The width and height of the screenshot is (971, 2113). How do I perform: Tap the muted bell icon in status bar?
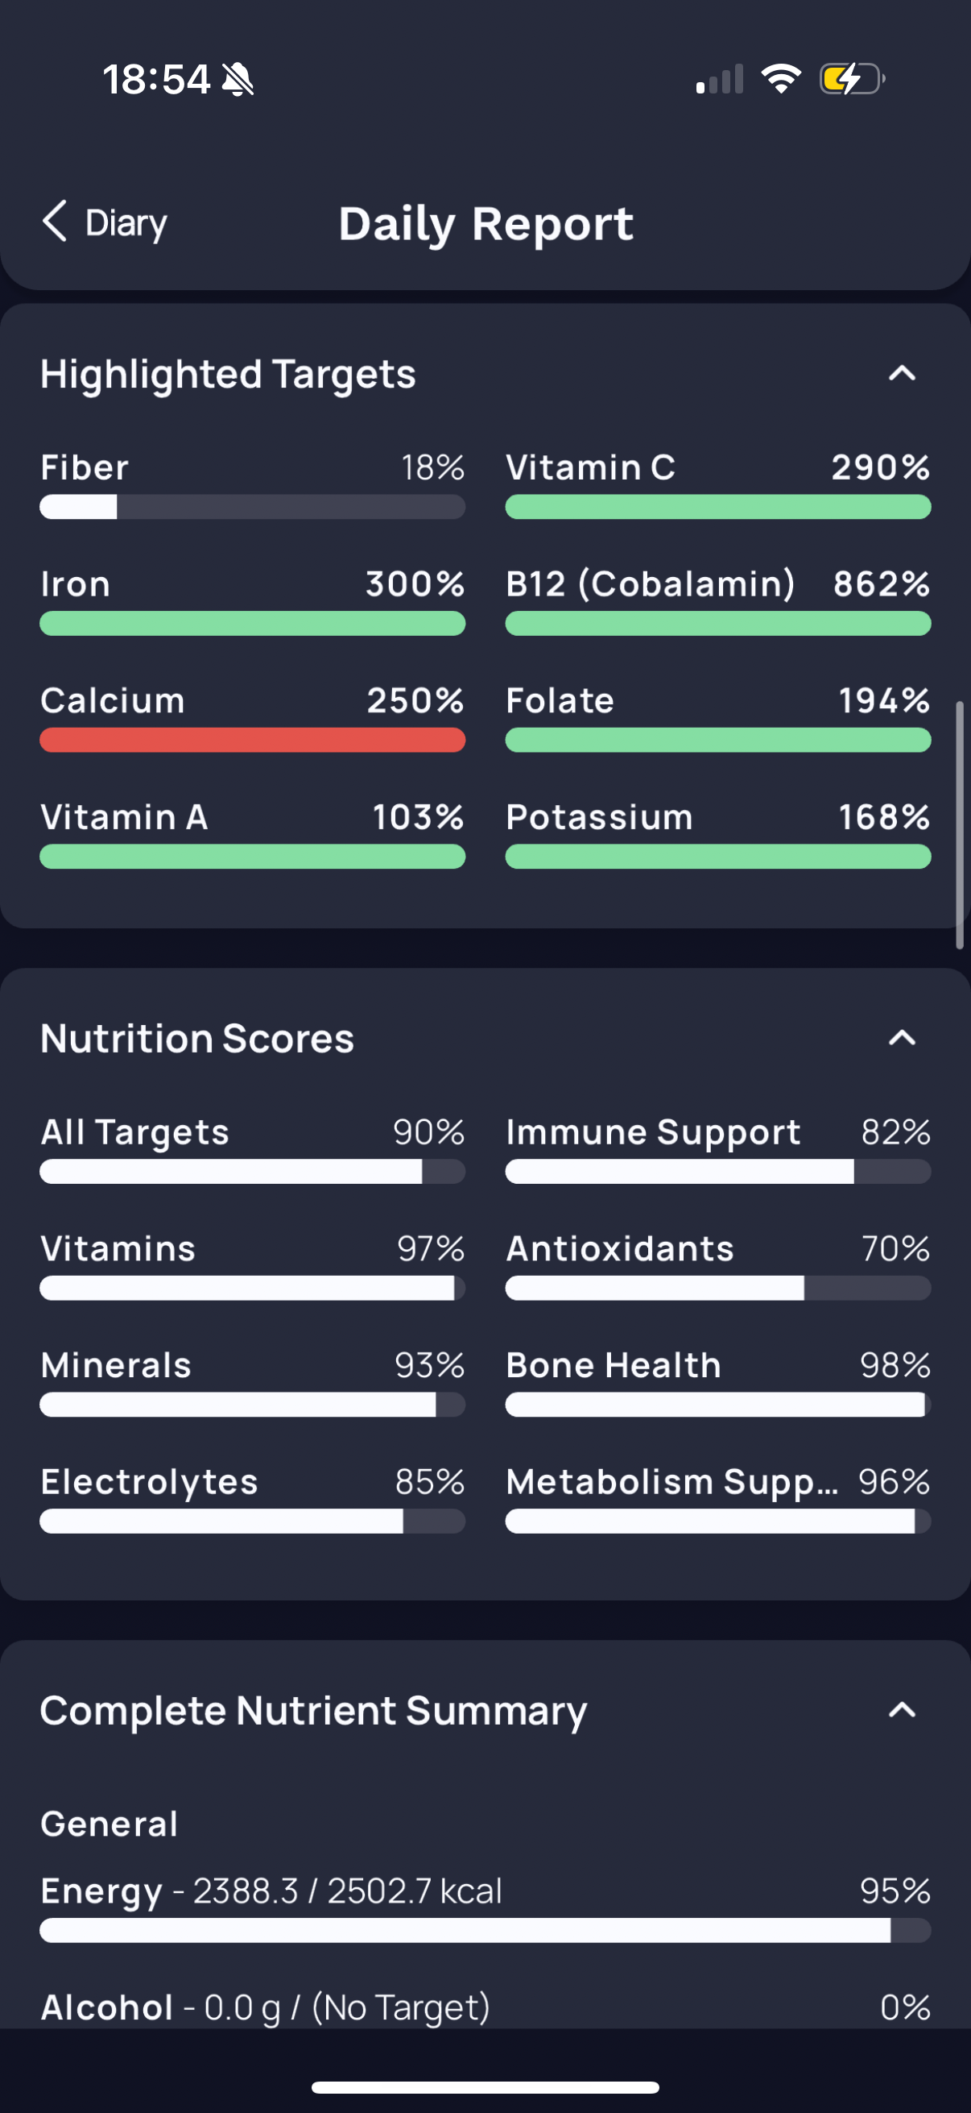[x=238, y=80]
